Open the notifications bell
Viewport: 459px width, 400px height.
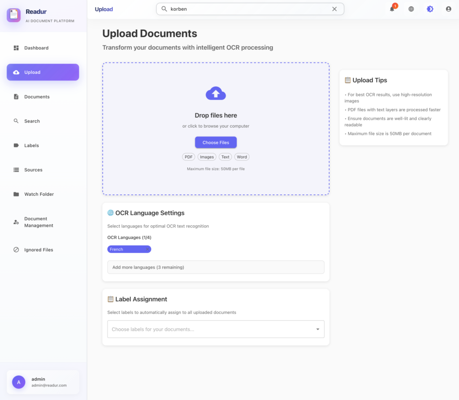pyautogui.click(x=392, y=9)
